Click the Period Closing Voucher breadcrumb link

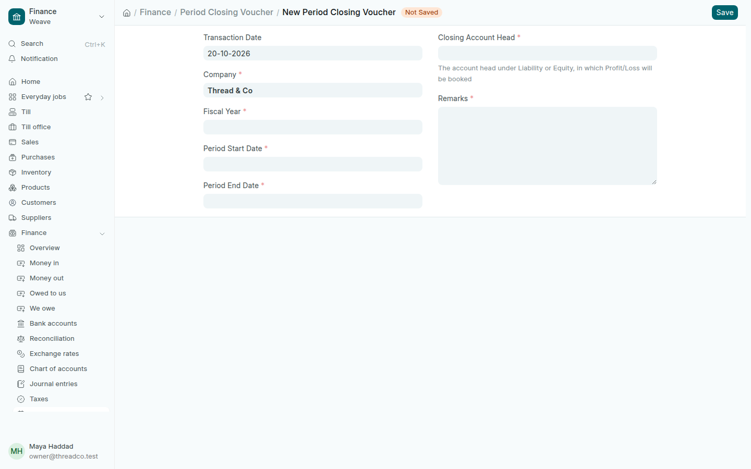coord(226,12)
